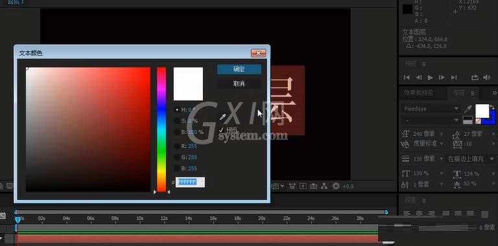Image resolution: width=498 pixels, height=246 pixels.
Task: Click the left align paragraph icon
Action: pyautogui.click(x=407, y=214)
